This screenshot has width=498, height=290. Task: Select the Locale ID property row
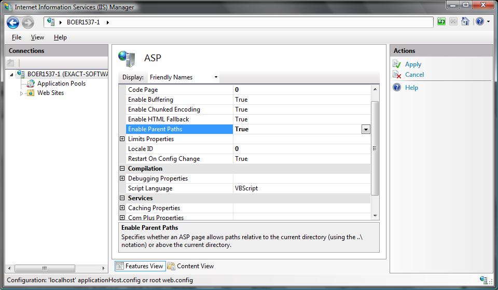point(179,149)
